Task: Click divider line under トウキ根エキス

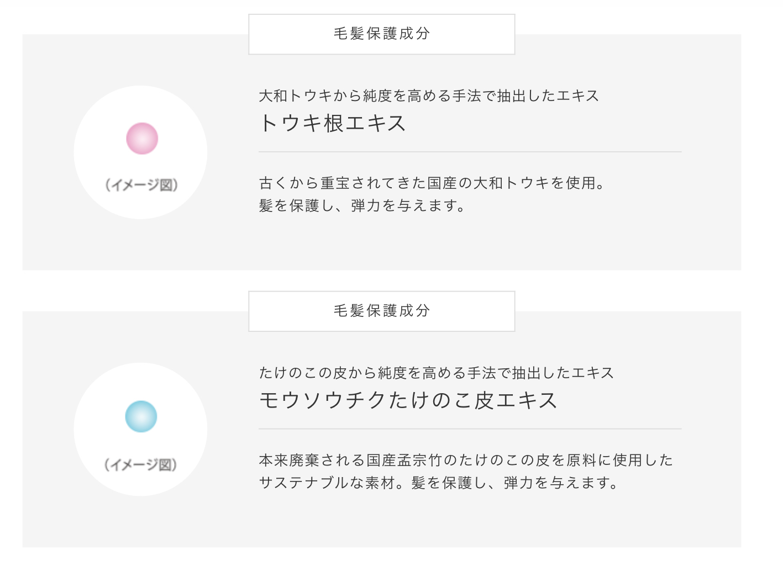Action: coord(470,152)
